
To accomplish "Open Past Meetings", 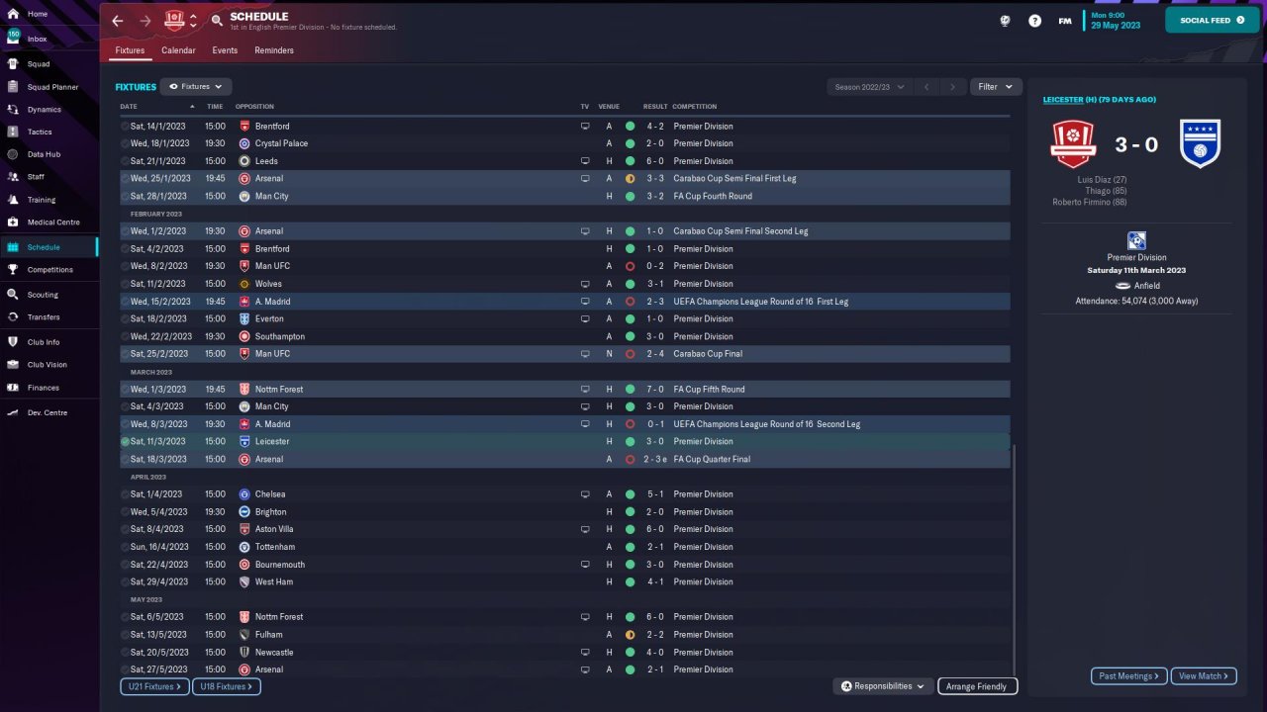I will tap(1129, 676).
